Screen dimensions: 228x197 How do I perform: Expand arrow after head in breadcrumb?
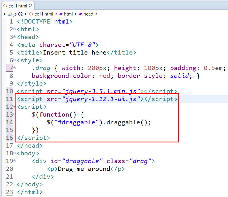[96, 14]
